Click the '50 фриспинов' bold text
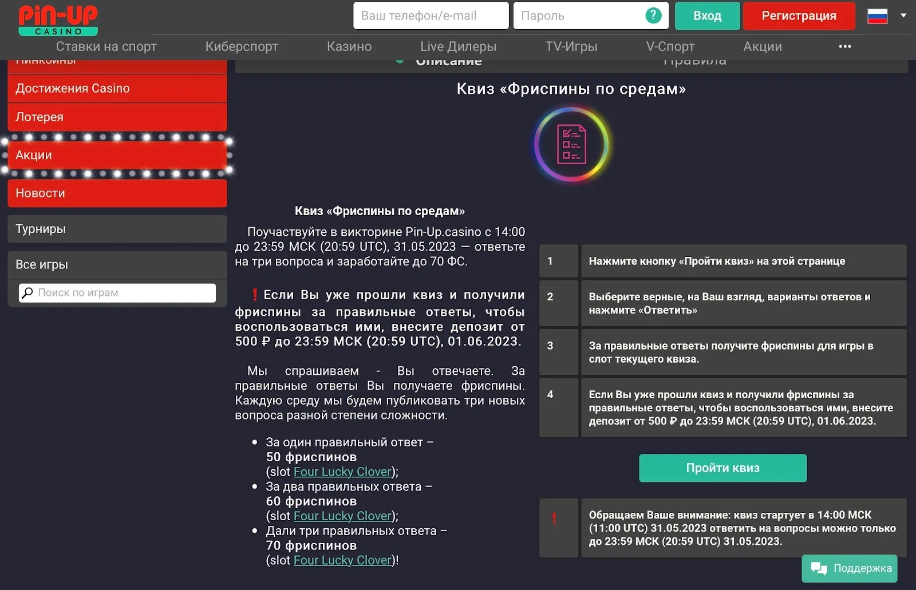 pyautogui.click(x=311, y=457)
